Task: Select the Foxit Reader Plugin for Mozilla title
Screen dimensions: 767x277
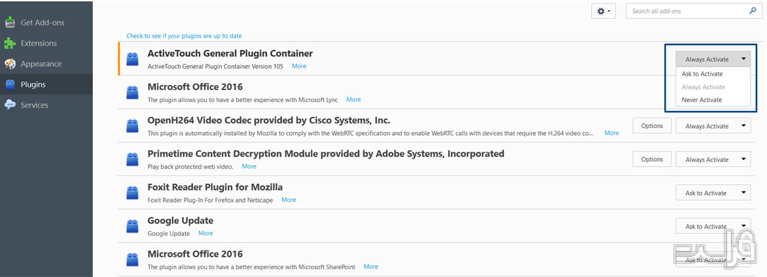Action: (215, 187)
